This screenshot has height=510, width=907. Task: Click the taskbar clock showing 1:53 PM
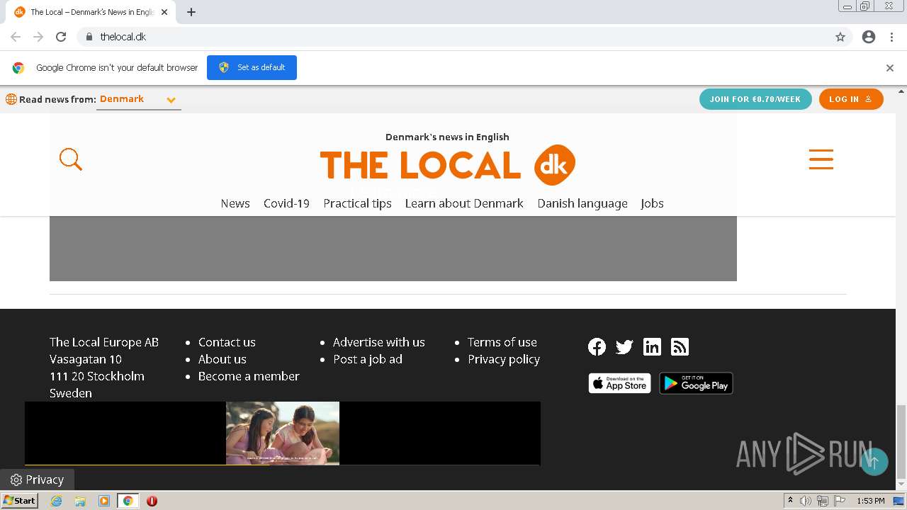point(870,501)
